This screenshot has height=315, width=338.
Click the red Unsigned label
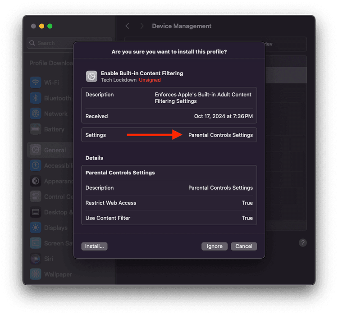coord(150,80)
